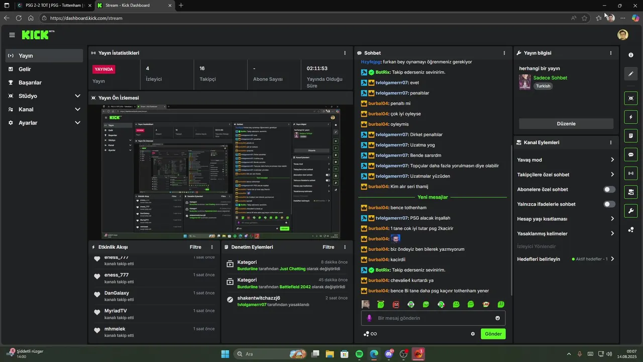
Task: Go to Gelir in left sidebar
Action: (x=44, y=69)
